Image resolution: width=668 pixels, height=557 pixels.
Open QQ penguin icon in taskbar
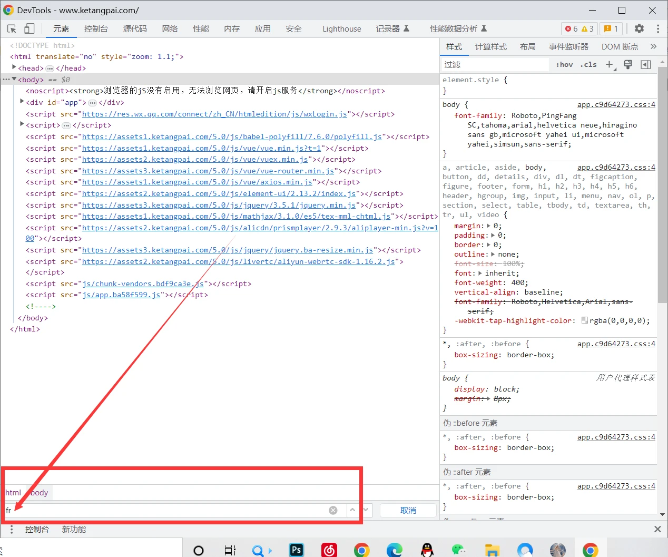click(x=427, y=550)
